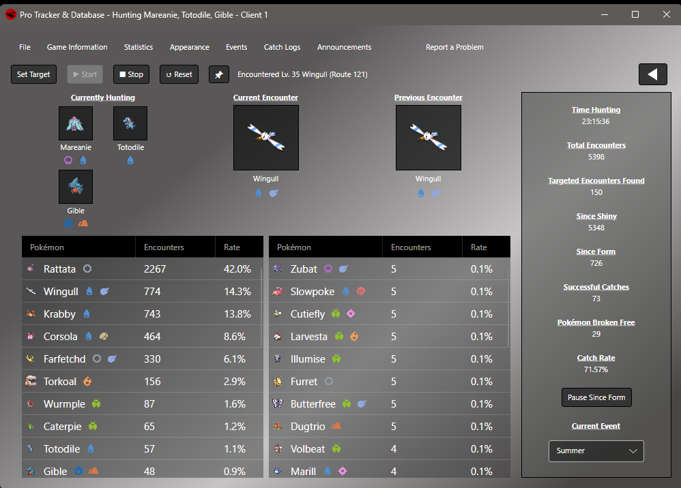The height and width of the screenshot is (488, 681).
Task: Click the Set Target button
Action: tap(33, 74)
